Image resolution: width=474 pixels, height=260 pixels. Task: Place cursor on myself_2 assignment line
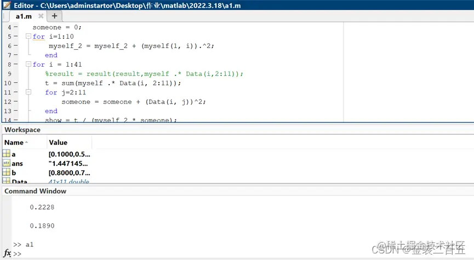pos(131,46)
